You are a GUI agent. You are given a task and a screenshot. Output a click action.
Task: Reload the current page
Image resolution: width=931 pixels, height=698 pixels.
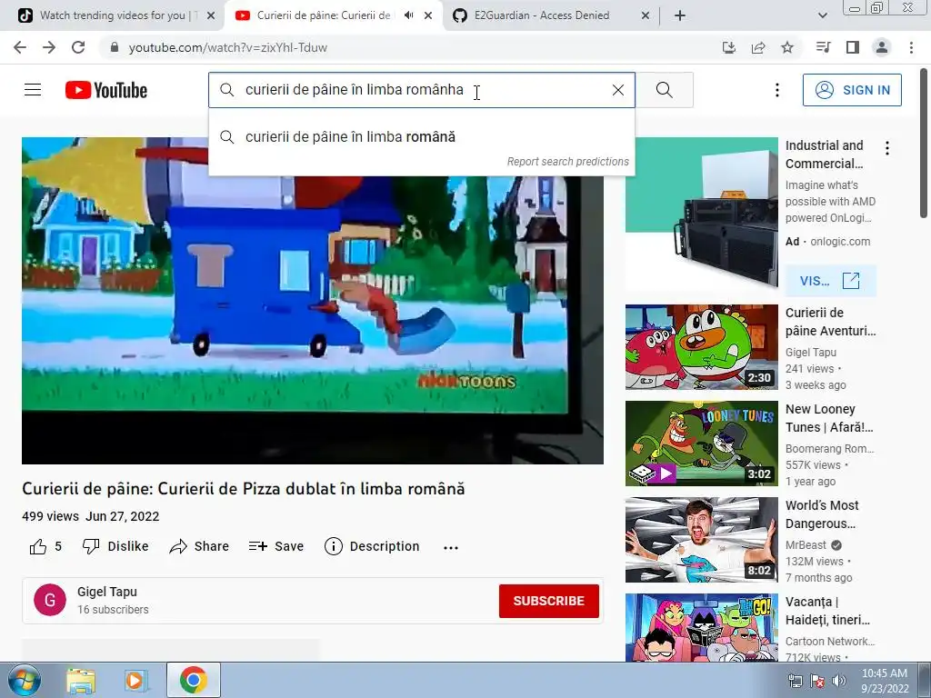pos(78,47)
